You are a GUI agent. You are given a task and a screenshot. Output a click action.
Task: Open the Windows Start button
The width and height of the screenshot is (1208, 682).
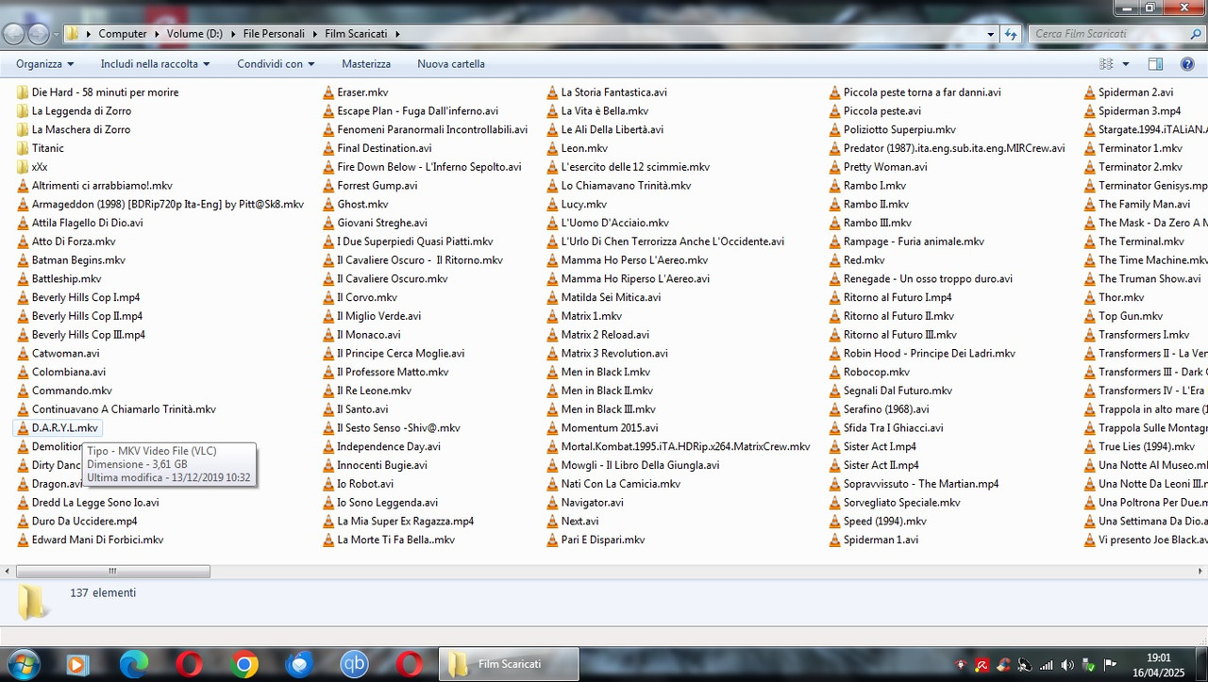[23, 664]
